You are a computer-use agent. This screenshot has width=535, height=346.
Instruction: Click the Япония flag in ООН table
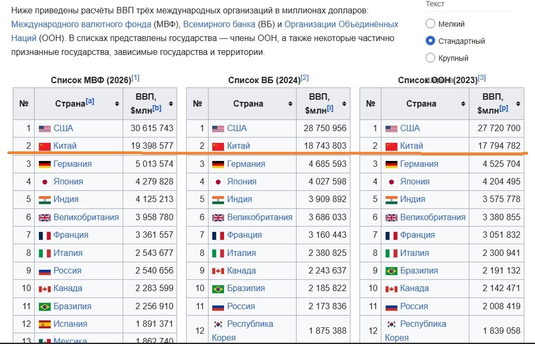pos(392,182)
